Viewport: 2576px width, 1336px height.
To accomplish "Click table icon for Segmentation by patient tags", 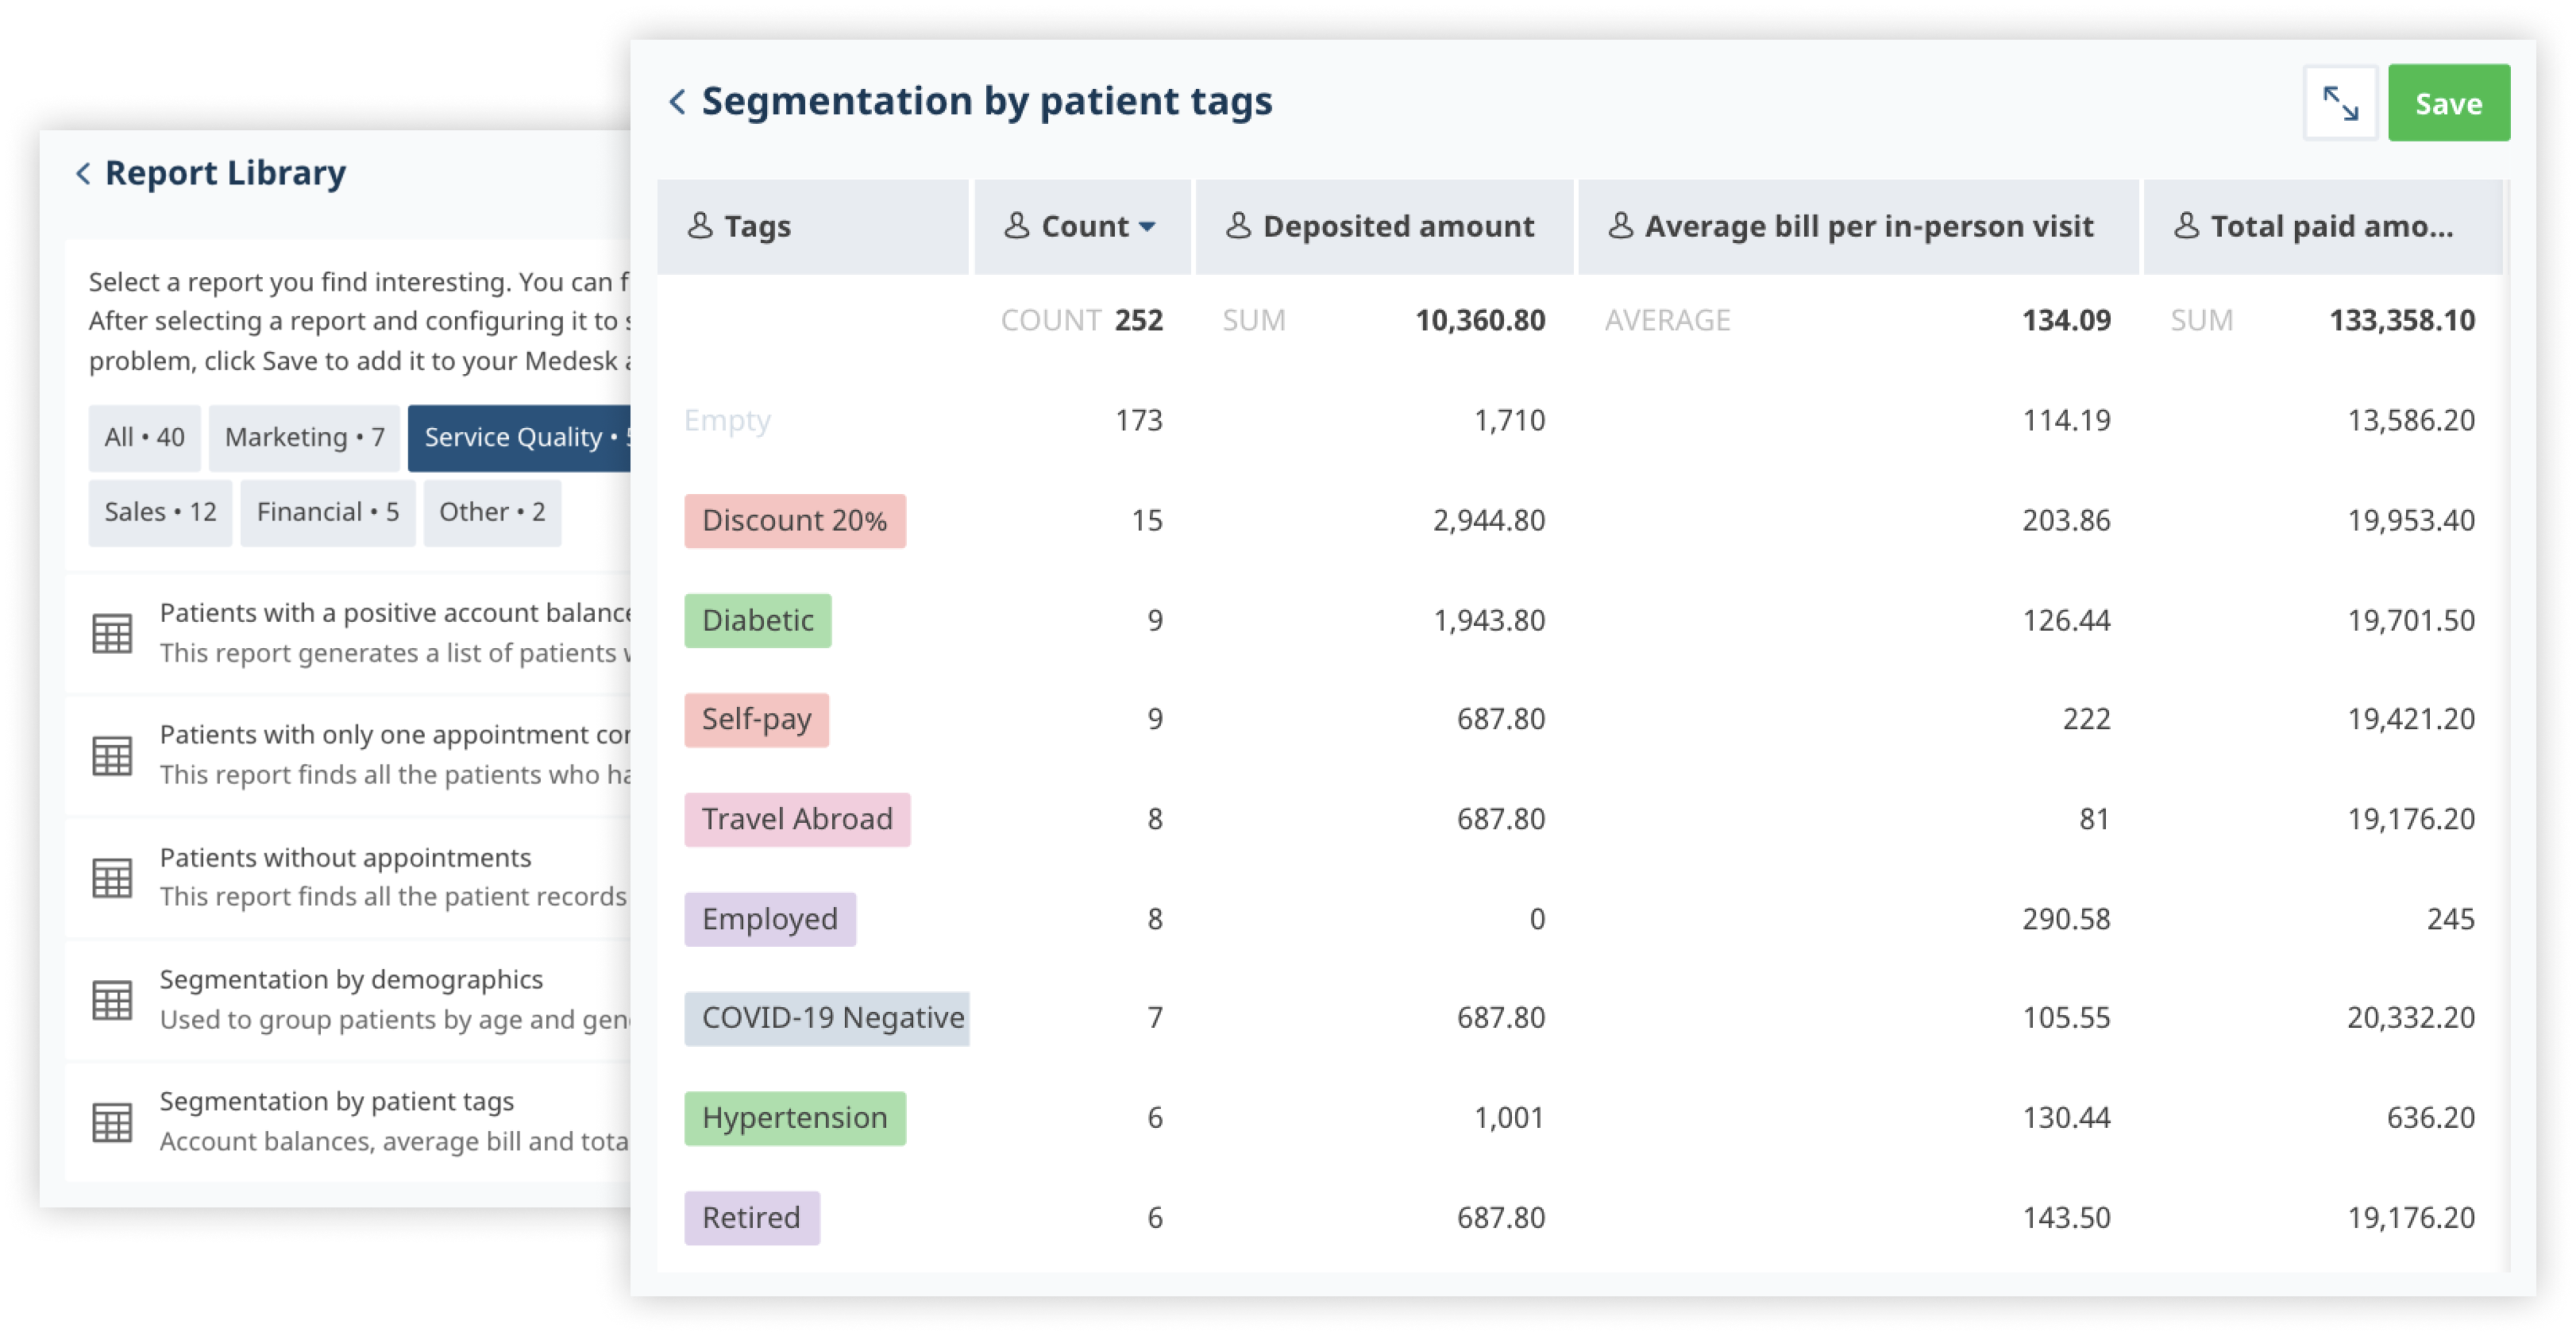I will (x=112, y=1122).
